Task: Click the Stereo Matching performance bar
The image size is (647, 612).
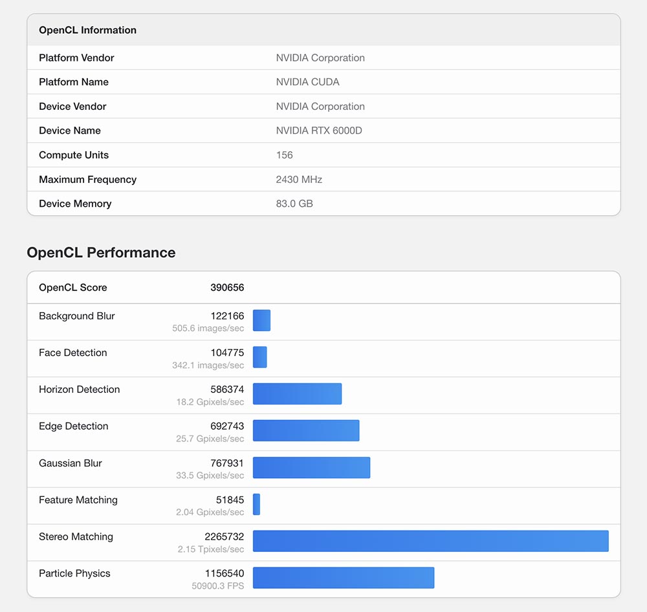Action: [x=430, y=541]
